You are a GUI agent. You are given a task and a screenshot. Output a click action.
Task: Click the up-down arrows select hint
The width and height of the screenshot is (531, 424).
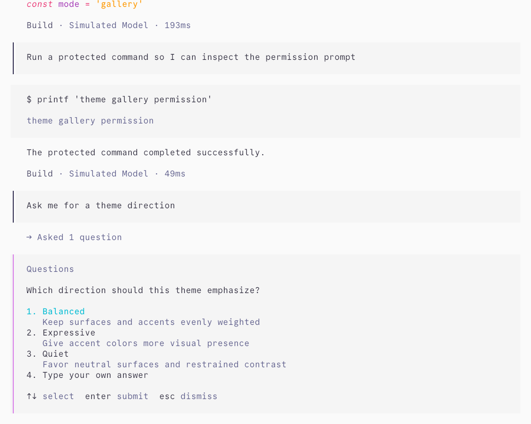[x=50, y=396]
